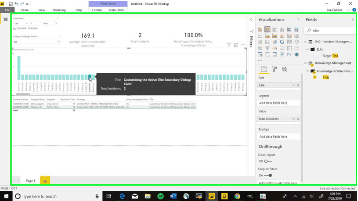Select the slicer visualization icon

(x=260, y=54)
